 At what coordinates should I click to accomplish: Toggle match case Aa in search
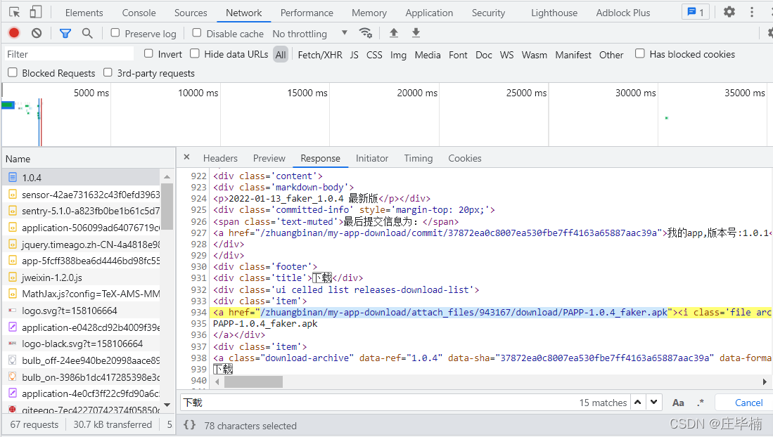678,403
